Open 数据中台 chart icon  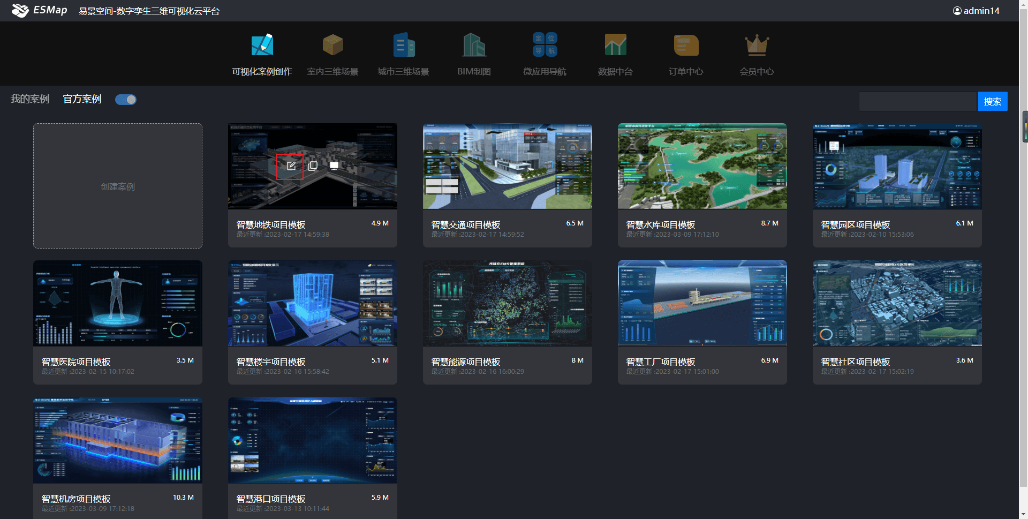(615, 46)
